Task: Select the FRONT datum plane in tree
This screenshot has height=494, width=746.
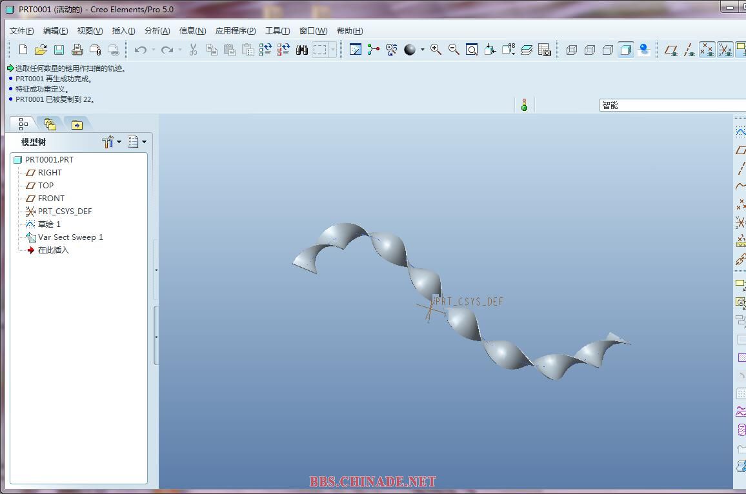Action: 51,199
